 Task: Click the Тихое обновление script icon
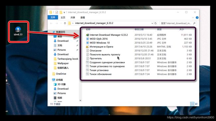tap(87, 74)
